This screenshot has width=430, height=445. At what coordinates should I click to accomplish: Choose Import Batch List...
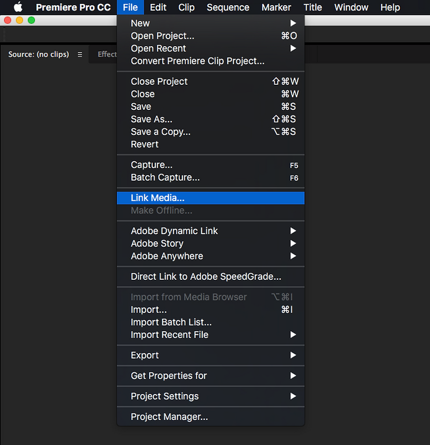[x=211, y=322]
